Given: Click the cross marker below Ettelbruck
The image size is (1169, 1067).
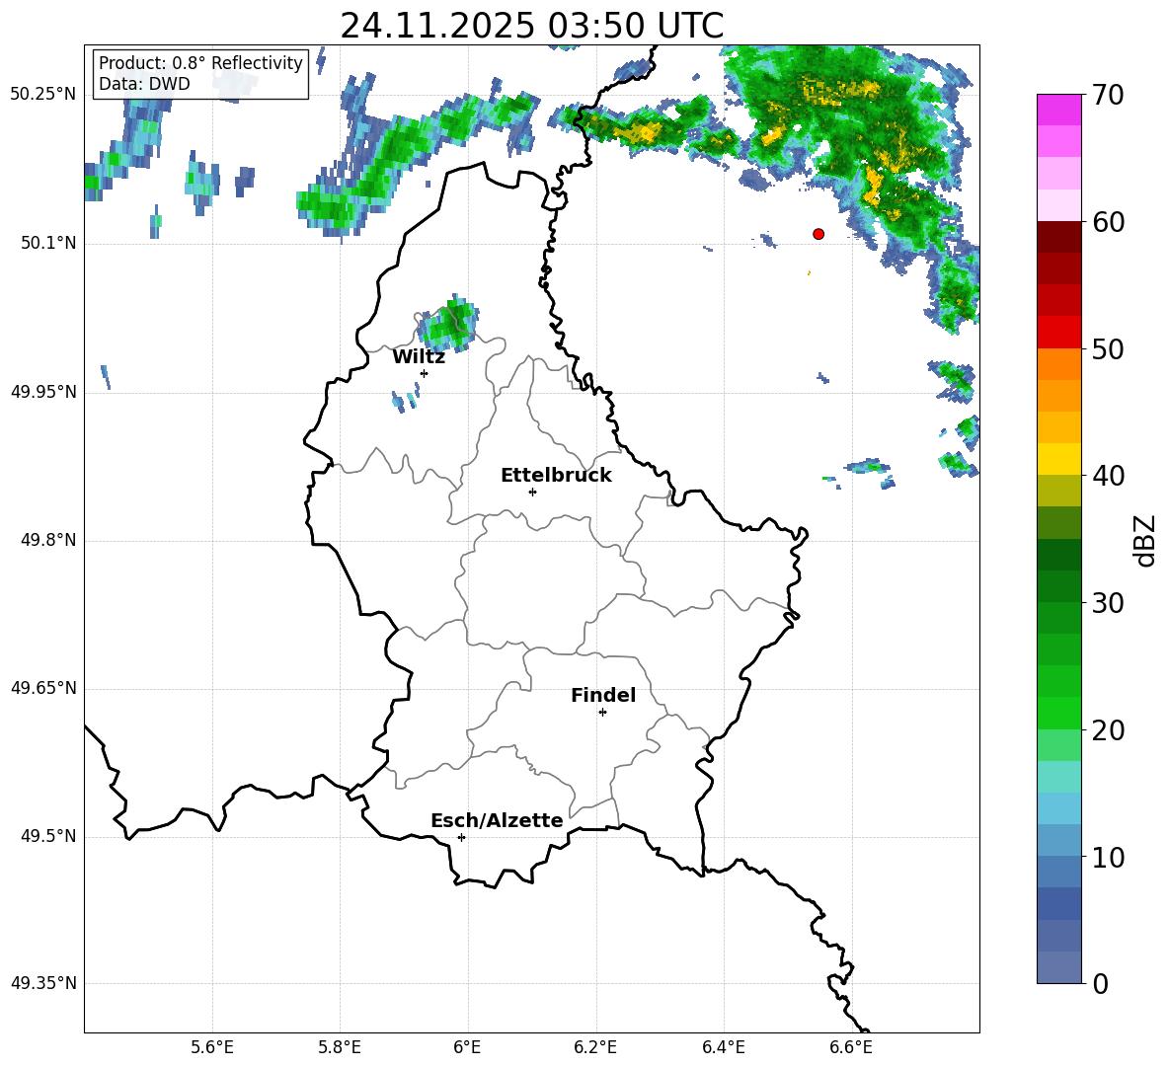Looking at the screenshot, I should click(x=532, y=492).
